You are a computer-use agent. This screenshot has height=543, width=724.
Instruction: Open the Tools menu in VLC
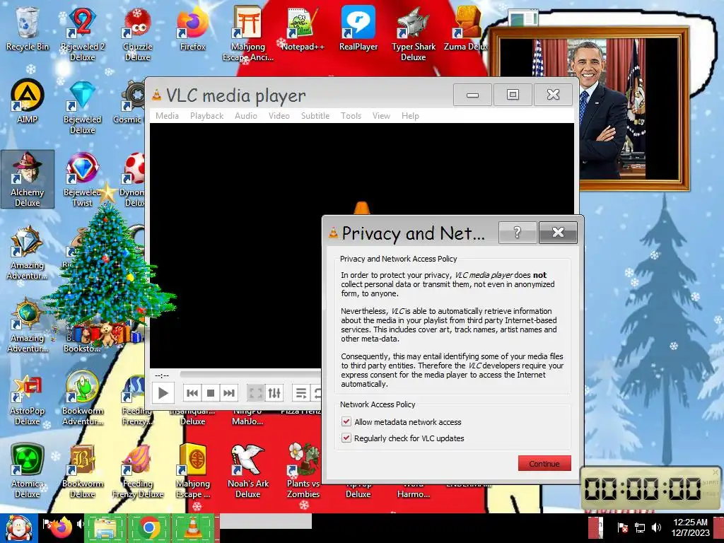[x=351, y=116]
